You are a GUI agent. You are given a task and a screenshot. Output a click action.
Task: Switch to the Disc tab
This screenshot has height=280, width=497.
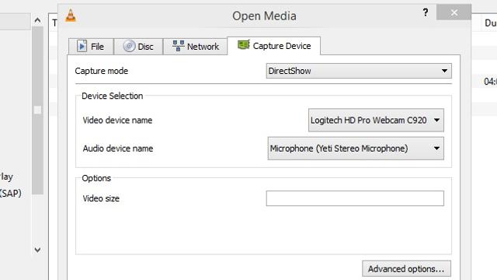(138, 47)
